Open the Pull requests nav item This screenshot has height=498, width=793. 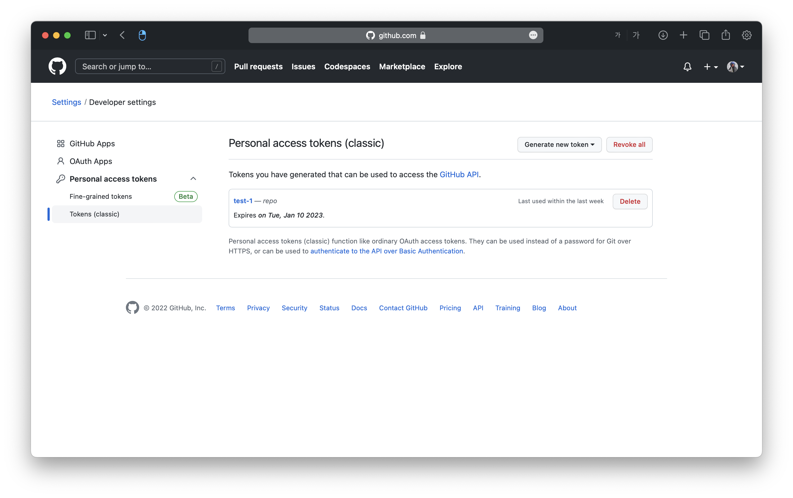point(258,67)
